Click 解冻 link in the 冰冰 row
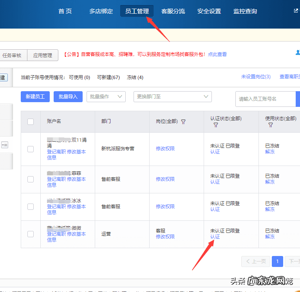300x292 pixels. tap(270, 209)
